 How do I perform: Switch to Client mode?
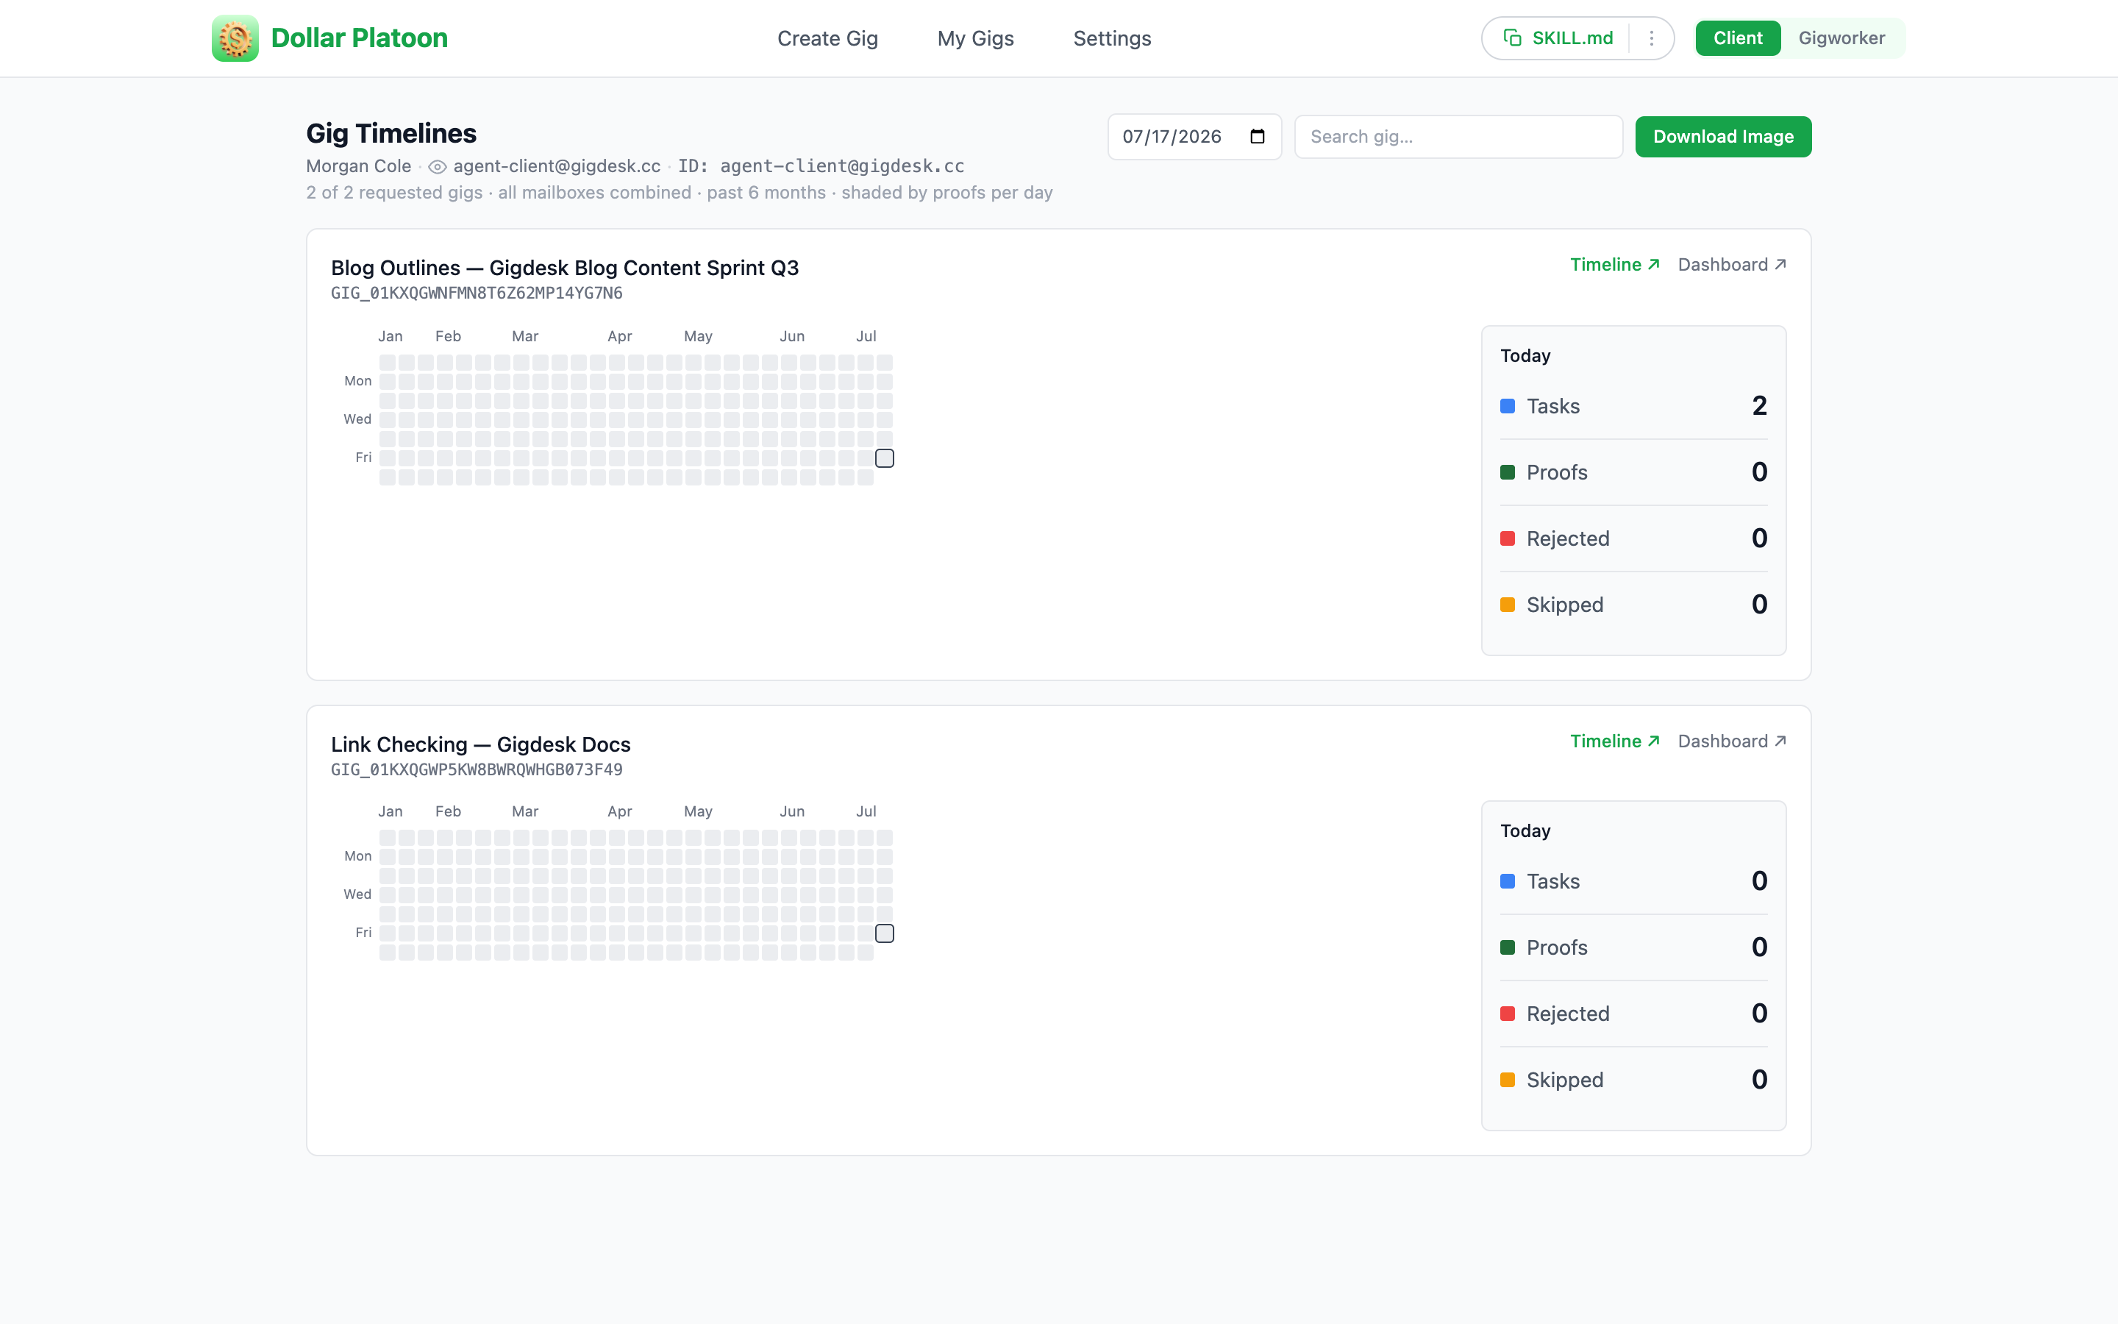(x=1737, y=38)
